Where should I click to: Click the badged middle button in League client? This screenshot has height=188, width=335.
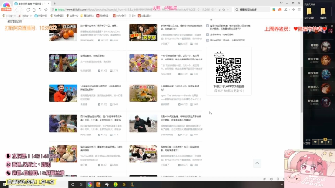tap(322, 142)
